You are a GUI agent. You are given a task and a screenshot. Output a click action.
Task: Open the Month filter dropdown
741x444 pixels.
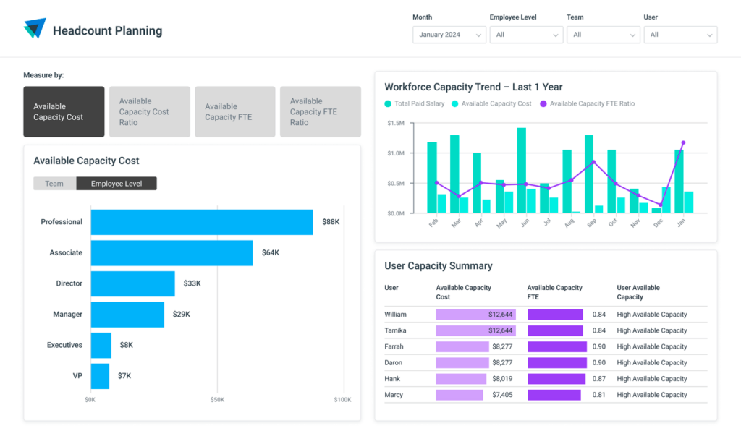449,34
